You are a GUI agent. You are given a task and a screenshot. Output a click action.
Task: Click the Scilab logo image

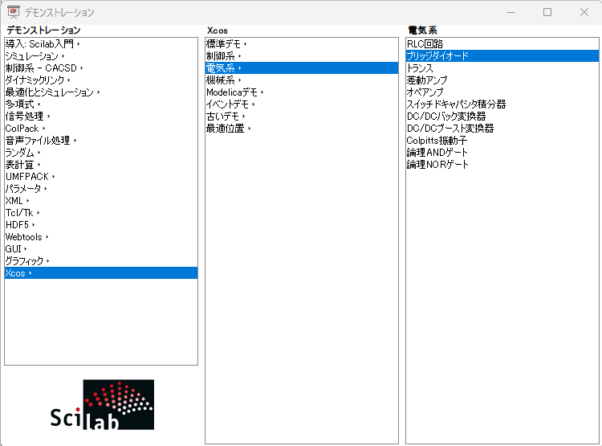coord(102,404)
